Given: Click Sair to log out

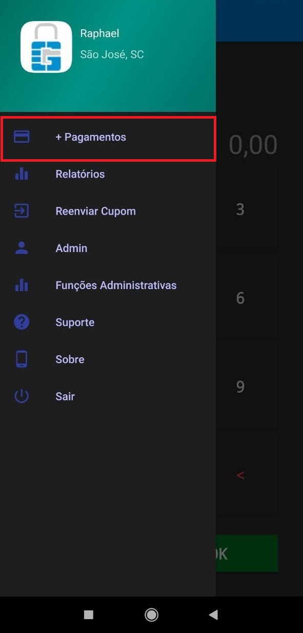Looking at the screenshot, I should (65, 396).
